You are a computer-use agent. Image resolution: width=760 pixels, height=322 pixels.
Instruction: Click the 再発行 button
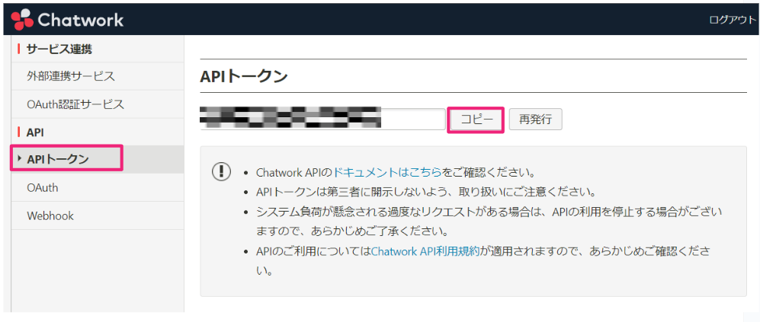(535, 120)
